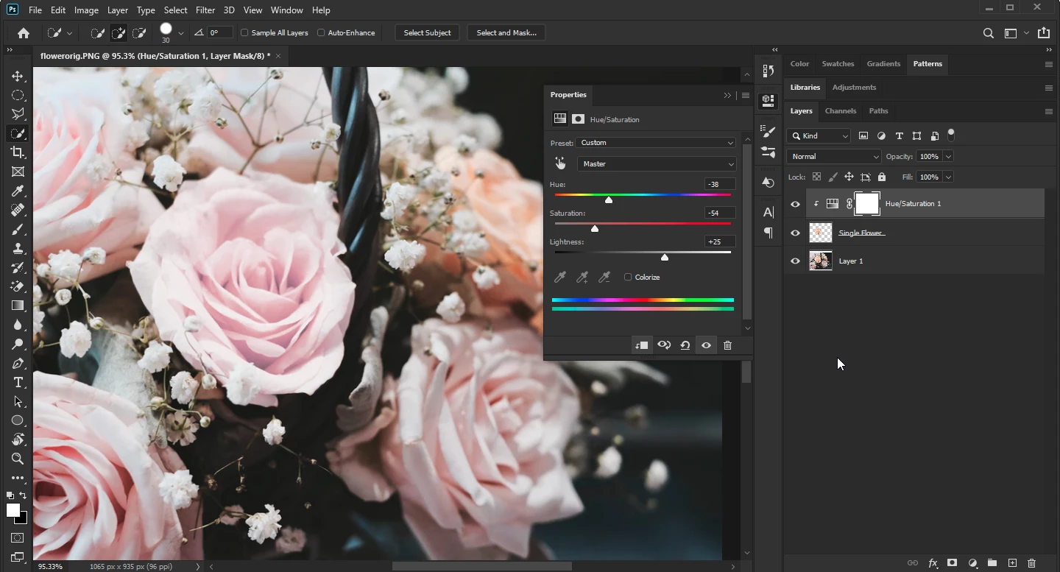Open the Master channel dropdown

coord(657,164)
